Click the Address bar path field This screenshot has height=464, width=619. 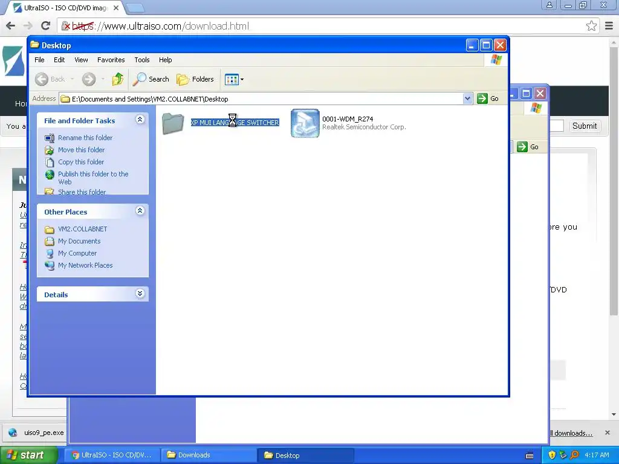coord(261,98)
